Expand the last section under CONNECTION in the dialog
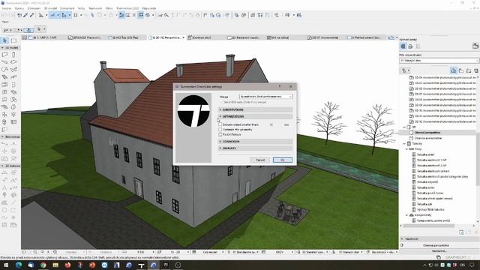Screen dimensions: 480x270 coord(256,148)
